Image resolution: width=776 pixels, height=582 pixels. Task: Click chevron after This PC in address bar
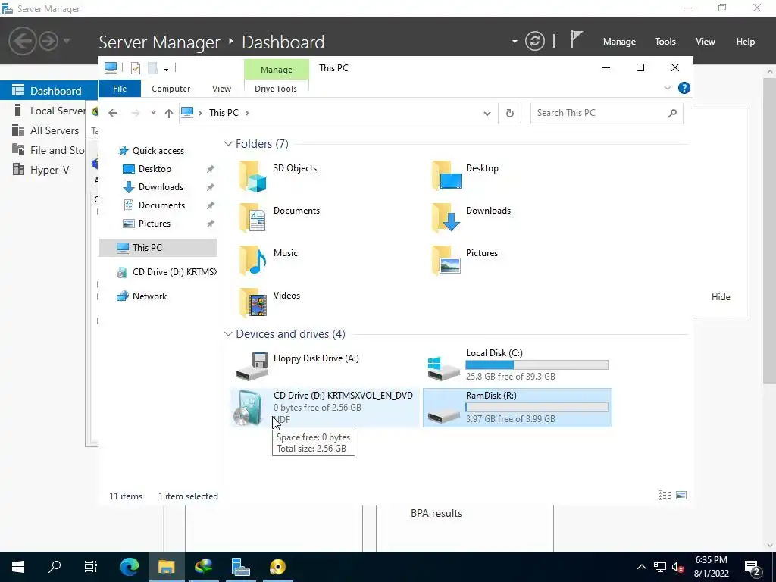click(x=247, y=113)
